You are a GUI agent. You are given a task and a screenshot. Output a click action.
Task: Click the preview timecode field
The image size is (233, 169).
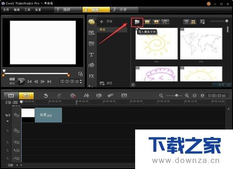pos(69,81)
